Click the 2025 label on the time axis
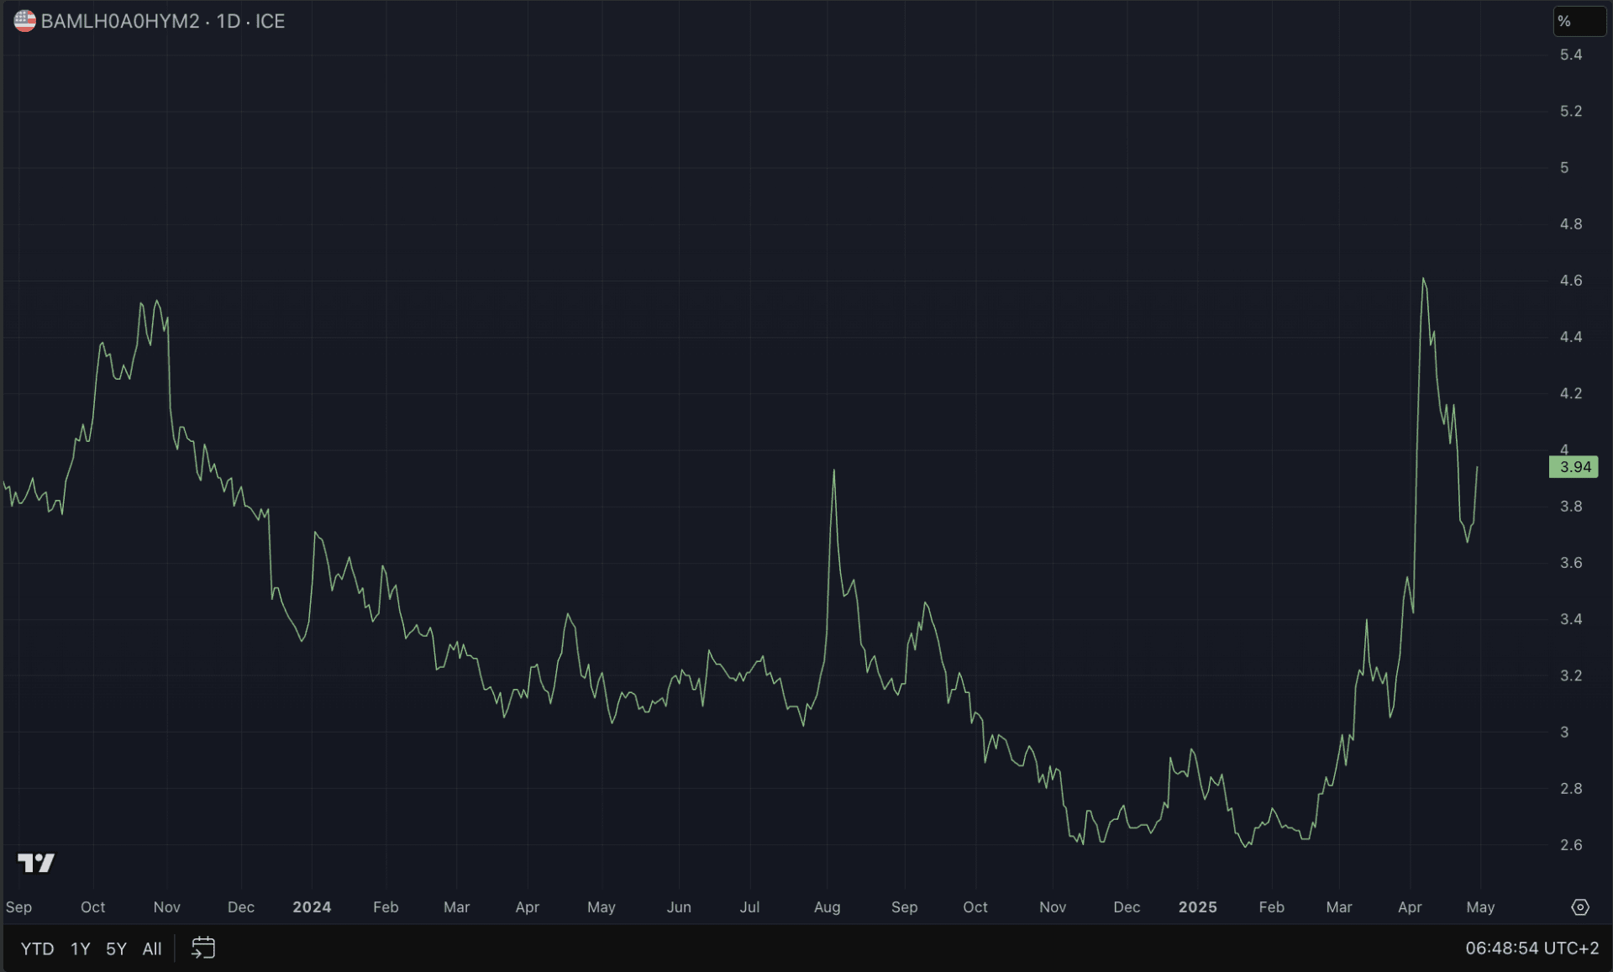1613x972 pixels. (x=1197, y=907)
